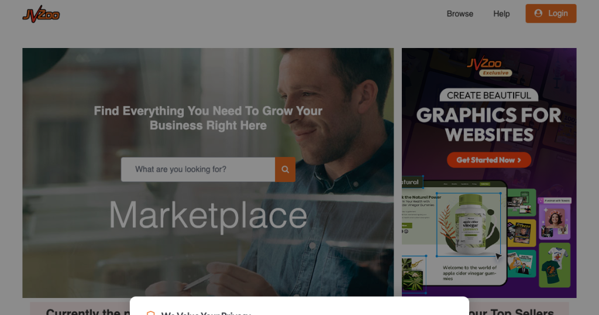Click the woman with flowers thumbnail
Screen dimensions: 599x315
click(555, 219)
